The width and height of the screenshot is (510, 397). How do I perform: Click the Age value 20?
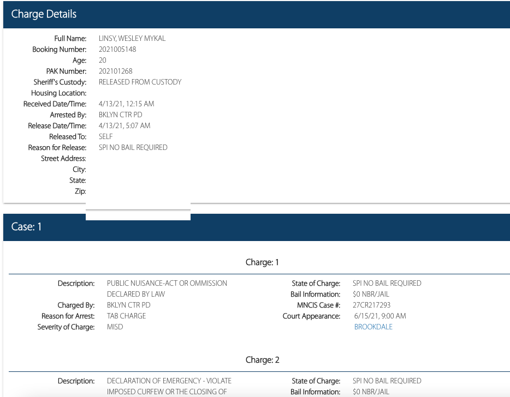pyautogui.click(x=103, y=61)
